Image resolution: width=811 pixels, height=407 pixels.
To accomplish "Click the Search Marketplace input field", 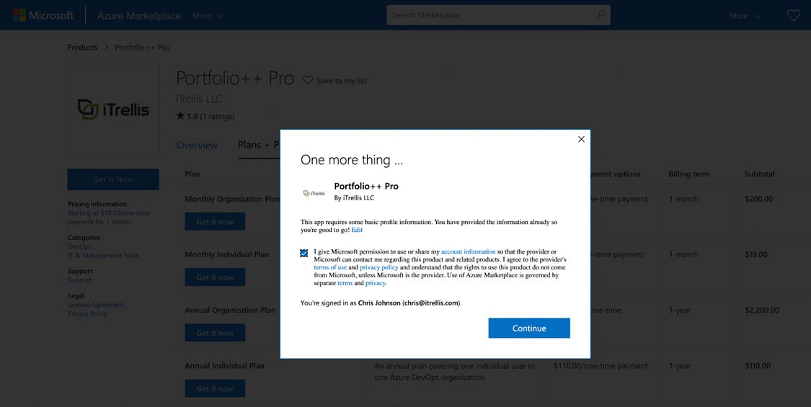I will pos(490,15).
